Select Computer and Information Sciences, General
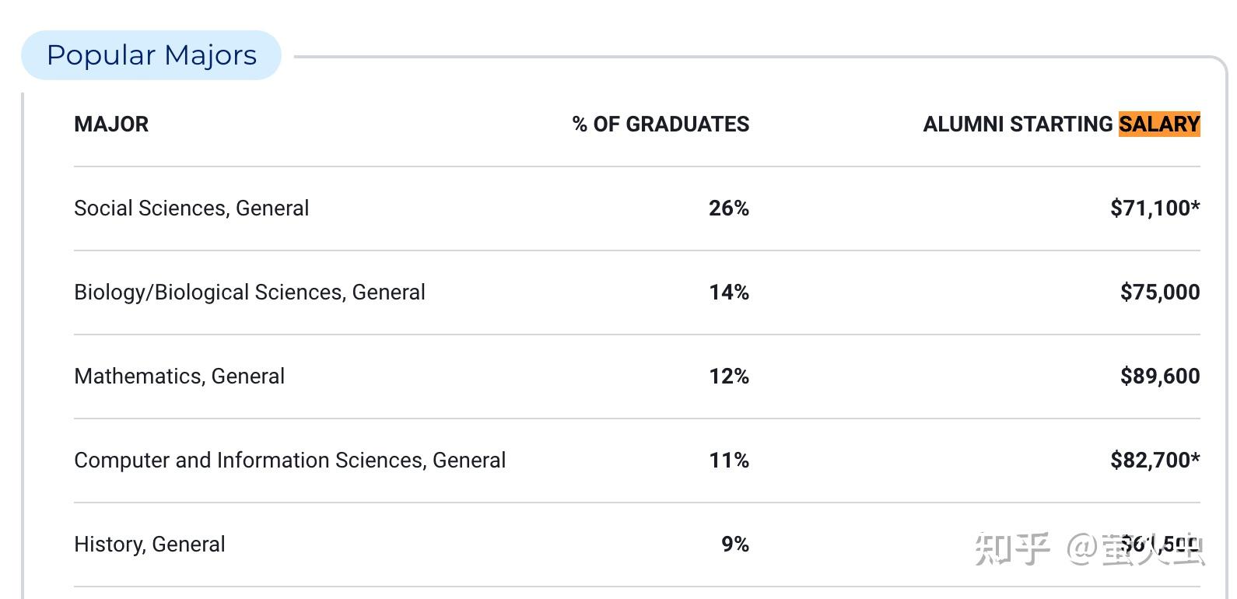Screen dimensions: 1237x599 pyautogui.click(x=289, y=461)
